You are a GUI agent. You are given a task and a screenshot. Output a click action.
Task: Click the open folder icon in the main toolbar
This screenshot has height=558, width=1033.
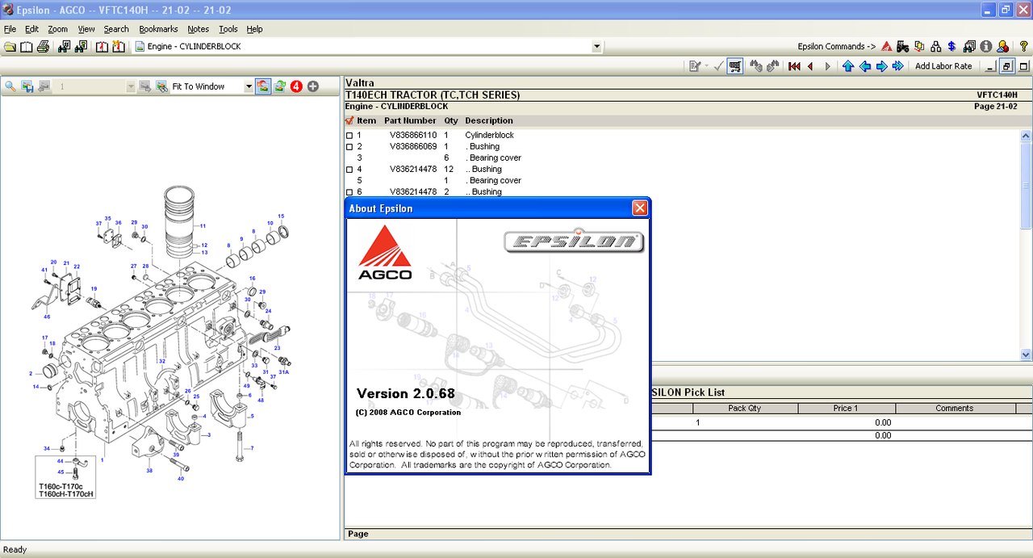pos(10,47)
